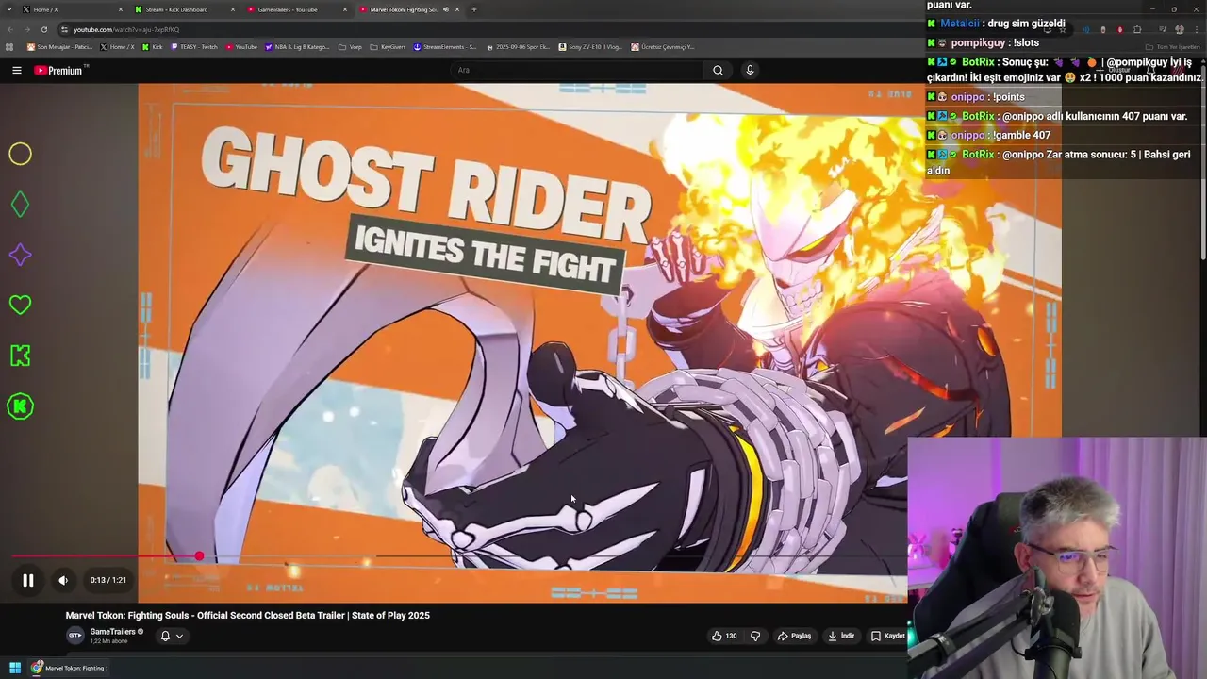Close the Stream - Kick Dashboard tab
This screenshot has height=679, width=1207.
(x=233, y=9)
